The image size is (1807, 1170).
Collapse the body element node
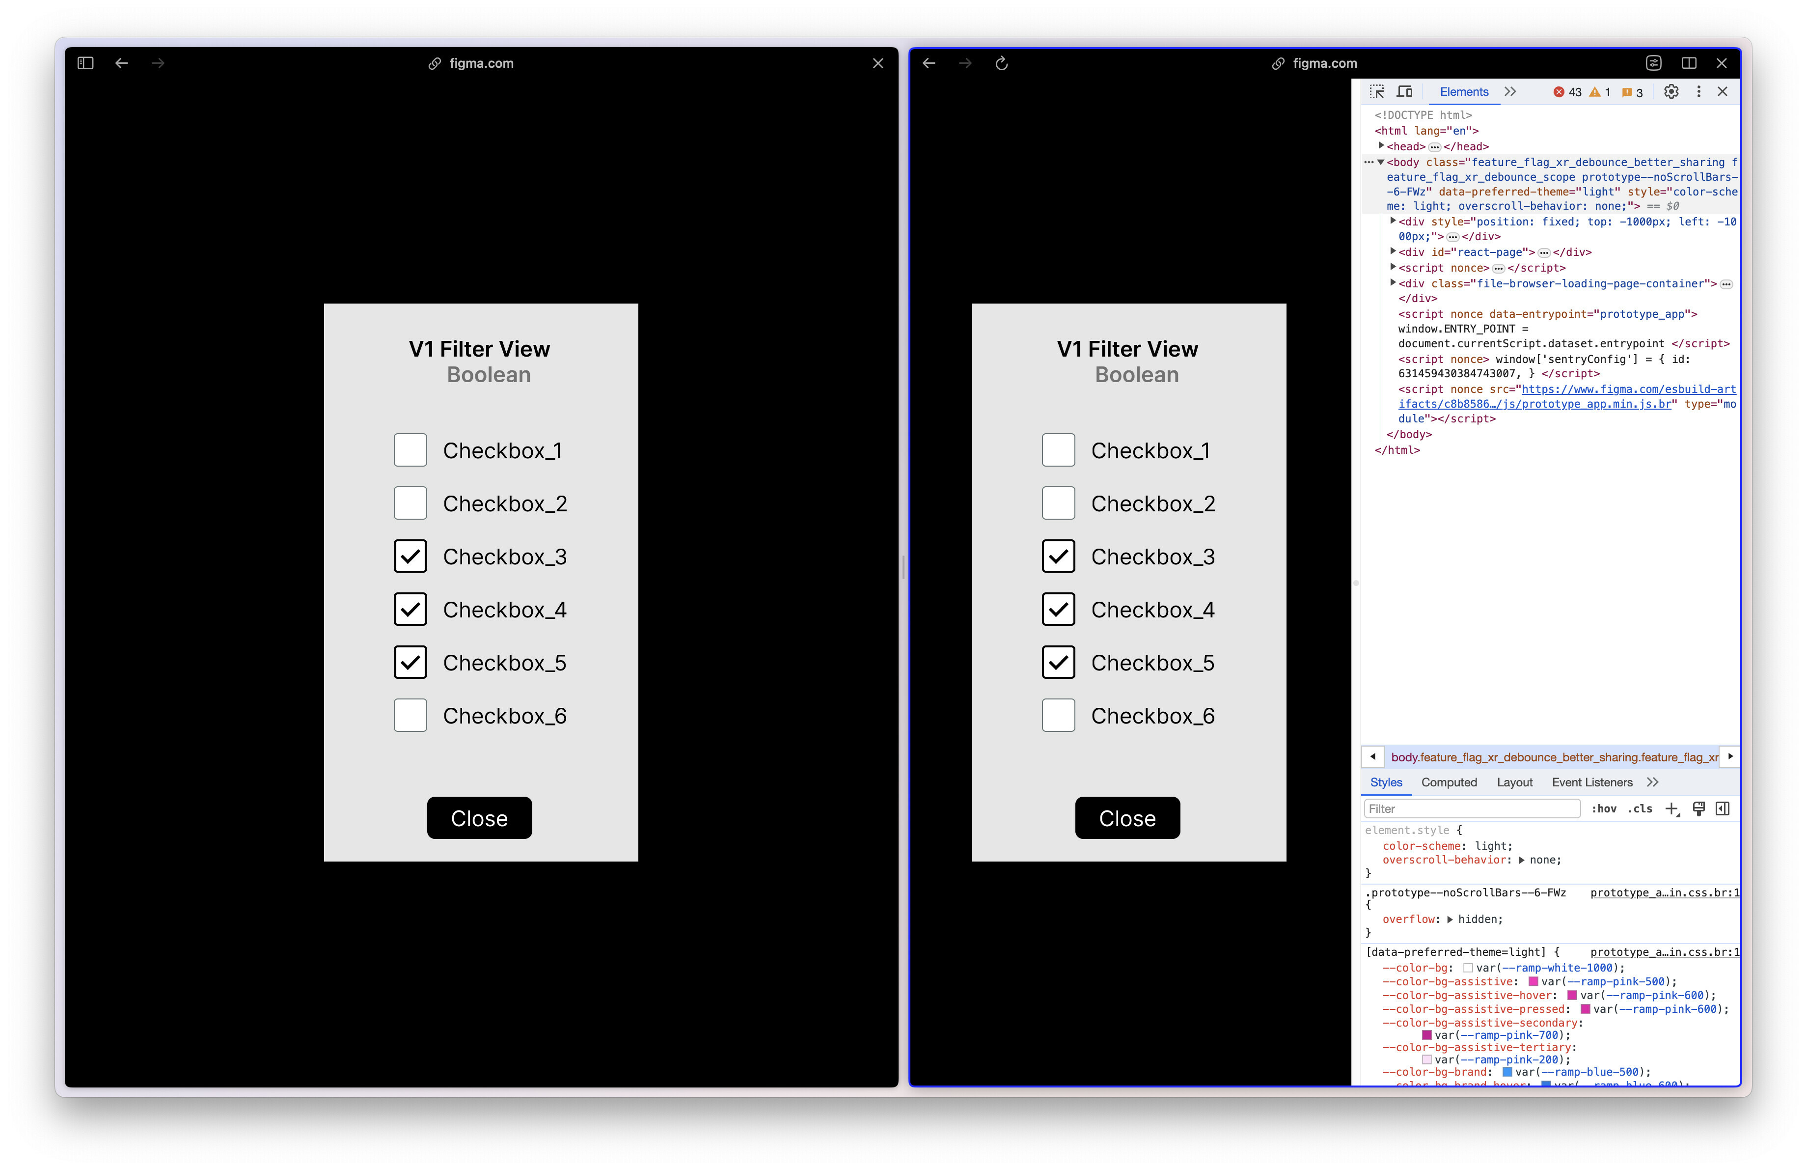[x=1381, y=162]
